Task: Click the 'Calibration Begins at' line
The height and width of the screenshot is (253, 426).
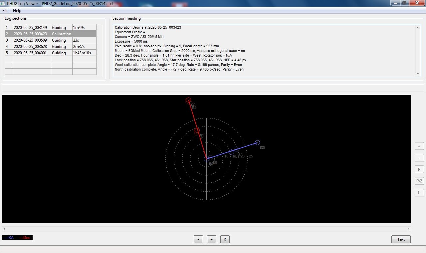Action: 148,27
